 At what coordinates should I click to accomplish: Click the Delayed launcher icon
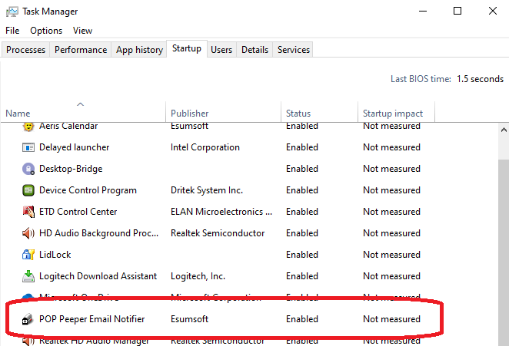click(28, 147)
